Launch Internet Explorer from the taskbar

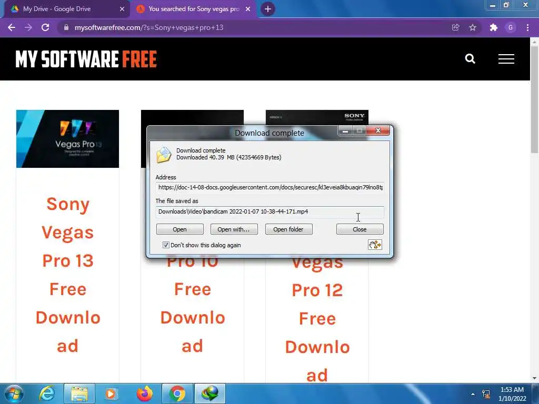[x=47, y=393]
